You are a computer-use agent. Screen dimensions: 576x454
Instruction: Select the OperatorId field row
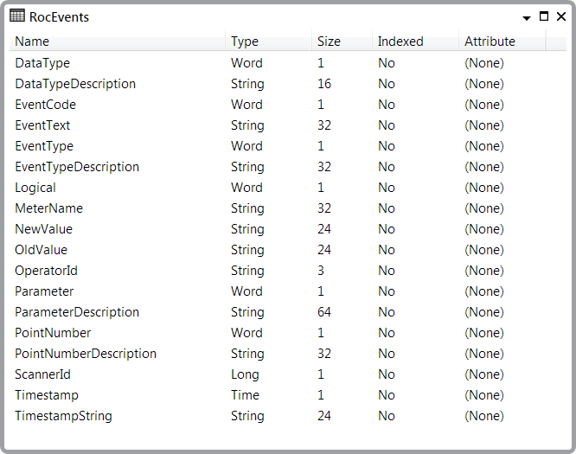(288, 271)
